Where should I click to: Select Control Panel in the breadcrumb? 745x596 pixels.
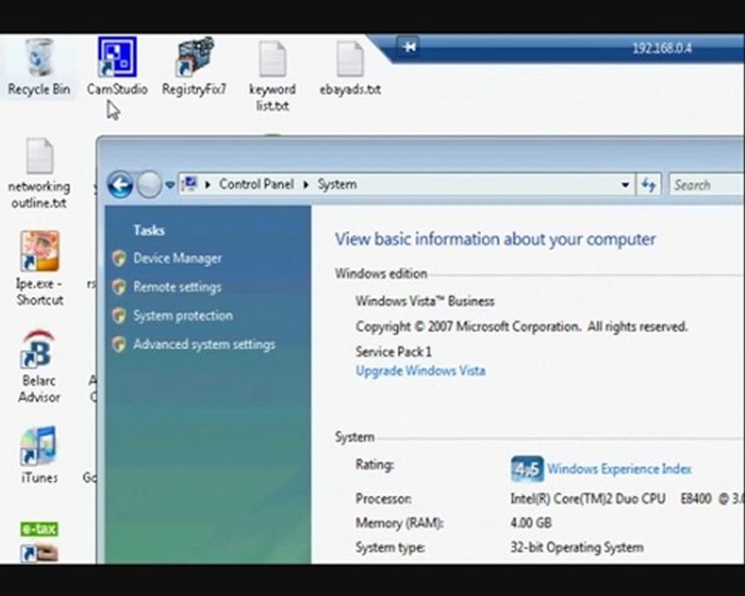tap(256, 185)
